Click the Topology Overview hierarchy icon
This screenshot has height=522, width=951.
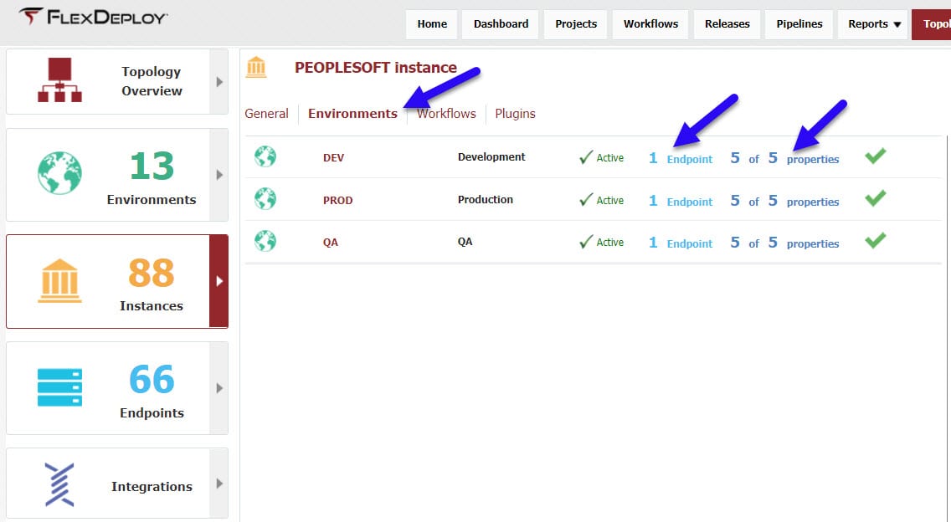click(x=59, y=80)
